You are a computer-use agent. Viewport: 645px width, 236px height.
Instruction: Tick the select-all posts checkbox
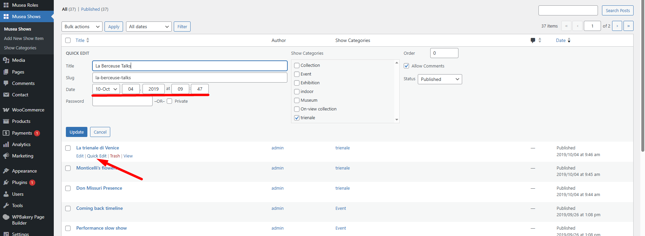(x=68, y=40)
